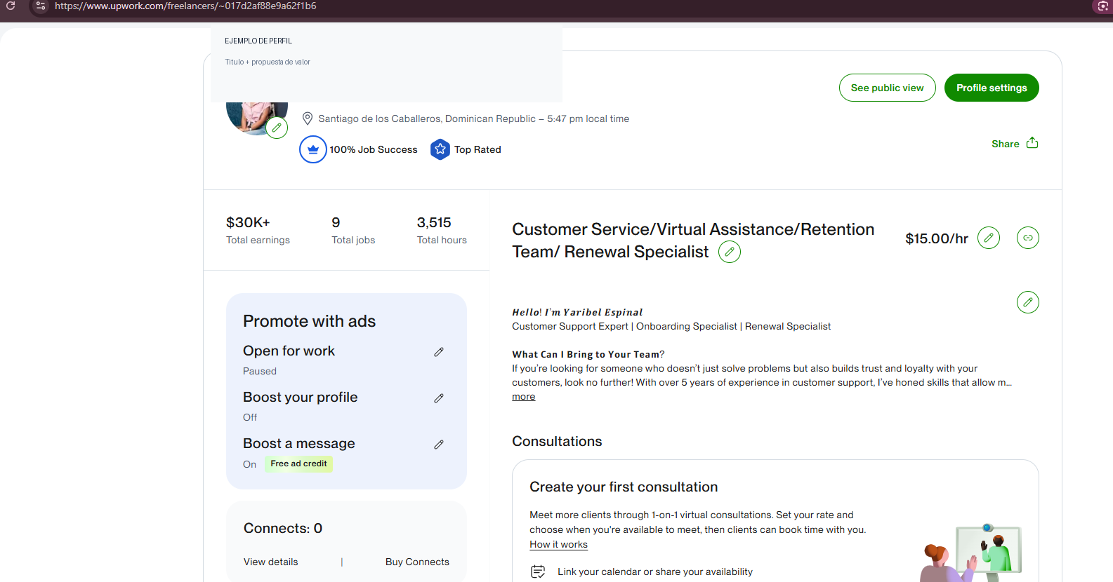Copy profile link chain icon

point(1028,238)
